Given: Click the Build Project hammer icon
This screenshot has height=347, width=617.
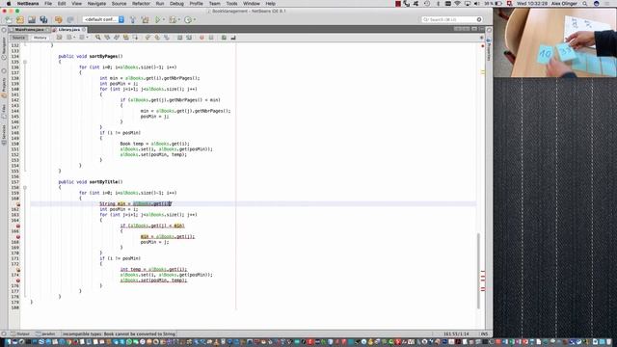Looking at the screenshot, I should (133, 19).
